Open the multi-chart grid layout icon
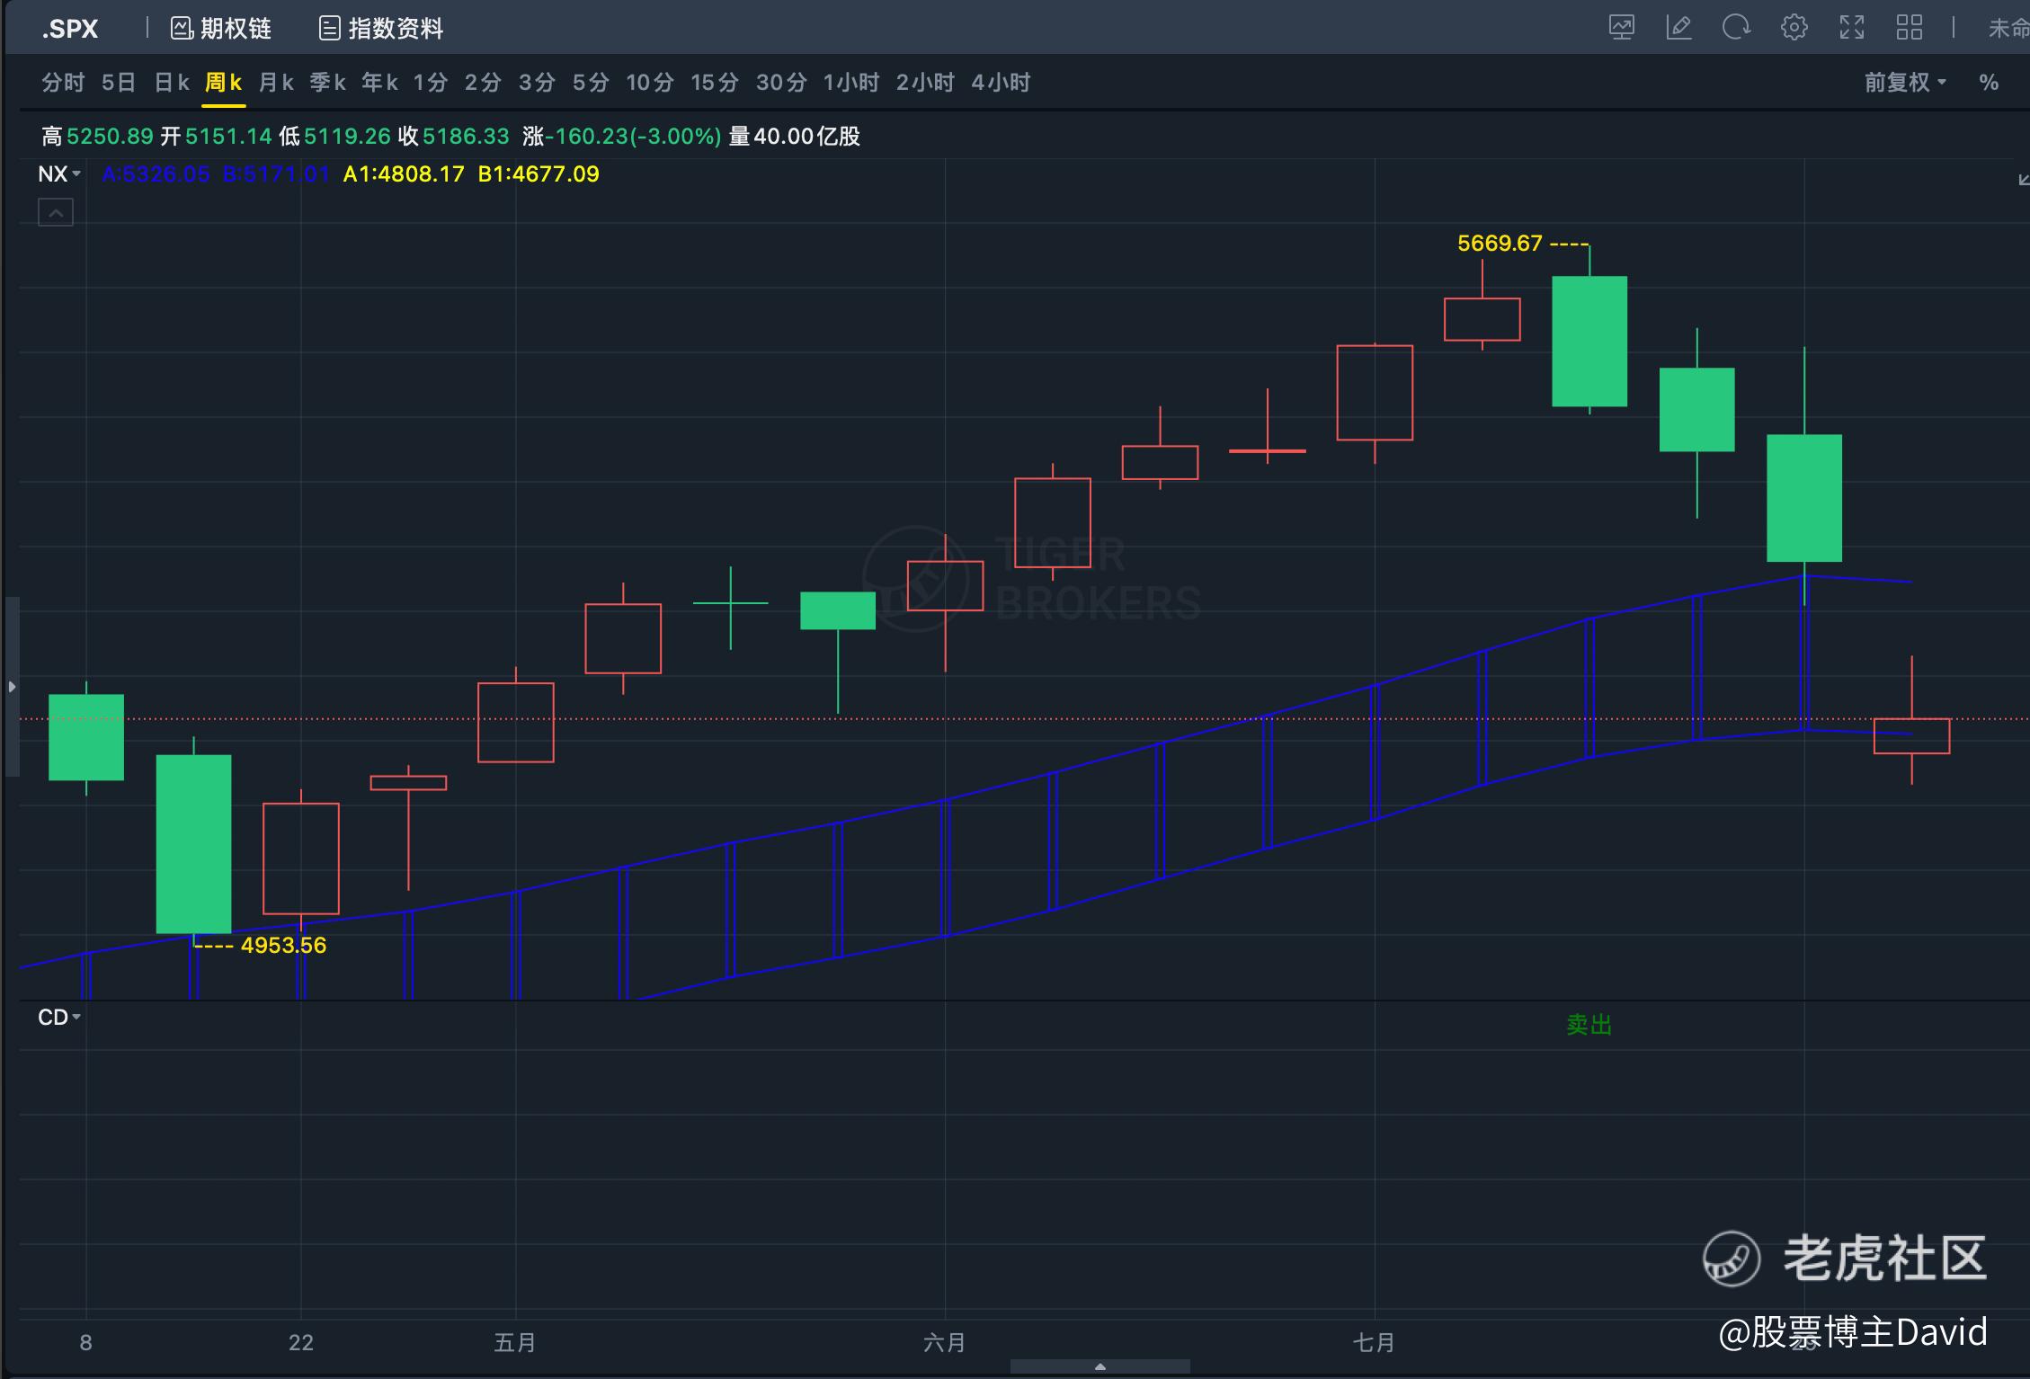 [x=1909, y=28]
